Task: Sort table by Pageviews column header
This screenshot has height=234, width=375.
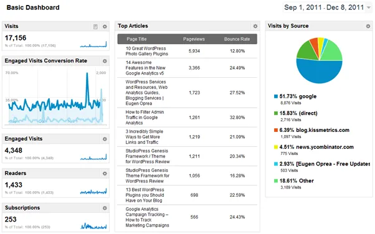Action: (x=194, y=39)
